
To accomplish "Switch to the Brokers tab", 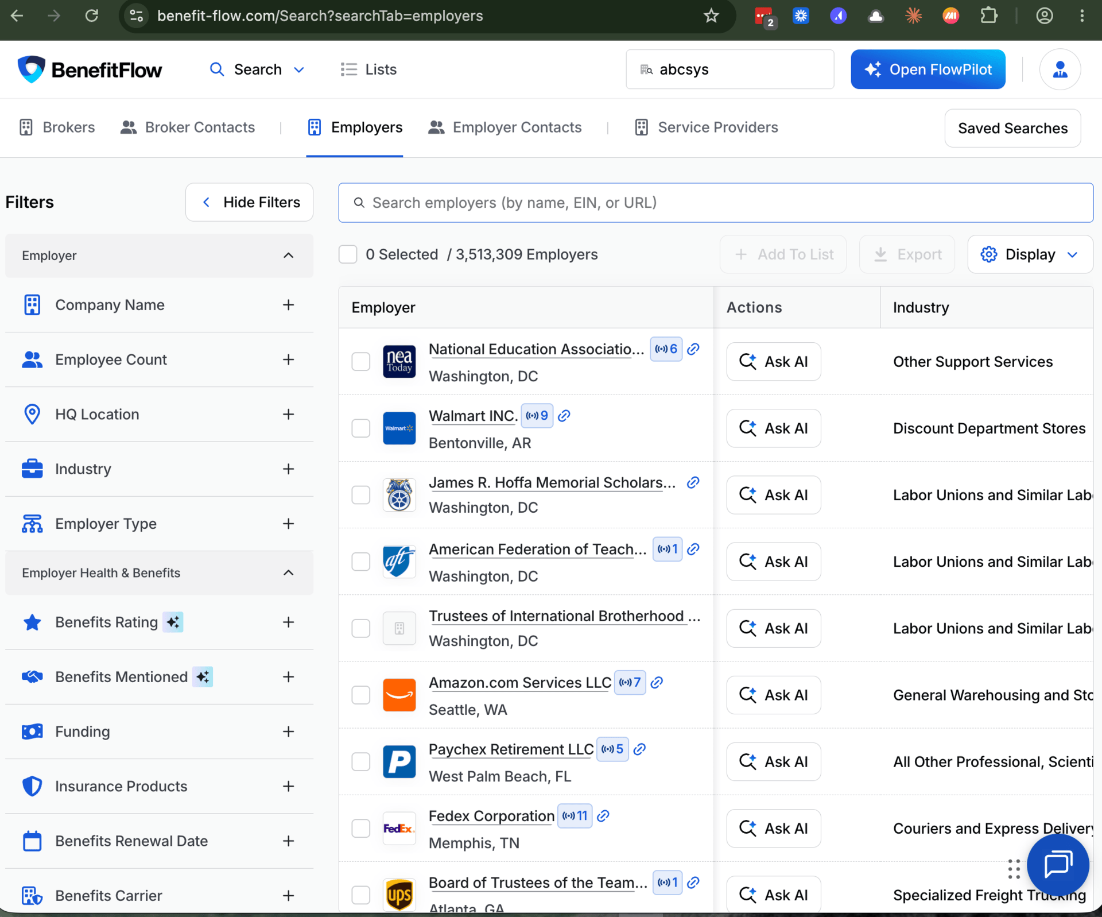I will (x=57, y=127).
